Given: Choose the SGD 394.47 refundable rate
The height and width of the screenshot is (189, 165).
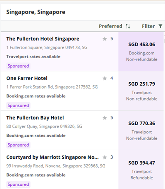Looking at the screenshot, I should point(141,170).
